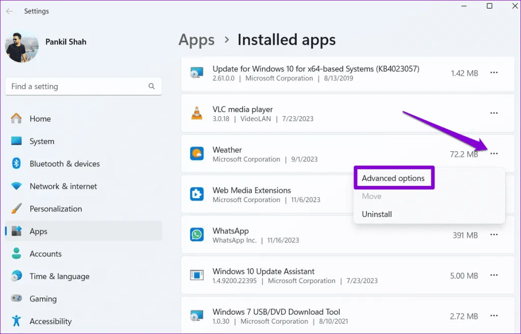This screenshot has width=521, height=334.
Task: Click the back arrow in Settings
Action: 9,11
